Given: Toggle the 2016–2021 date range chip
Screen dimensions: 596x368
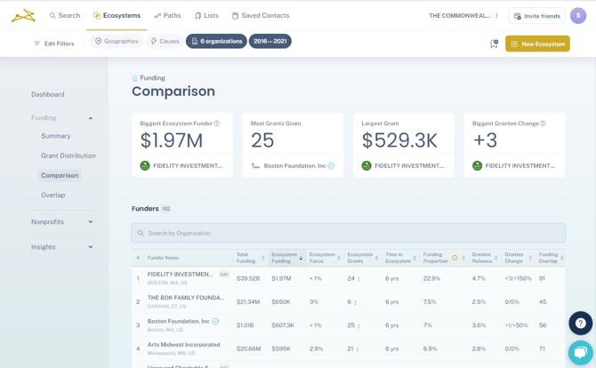Looking at the screenshot, I should [x=270, y=41].
